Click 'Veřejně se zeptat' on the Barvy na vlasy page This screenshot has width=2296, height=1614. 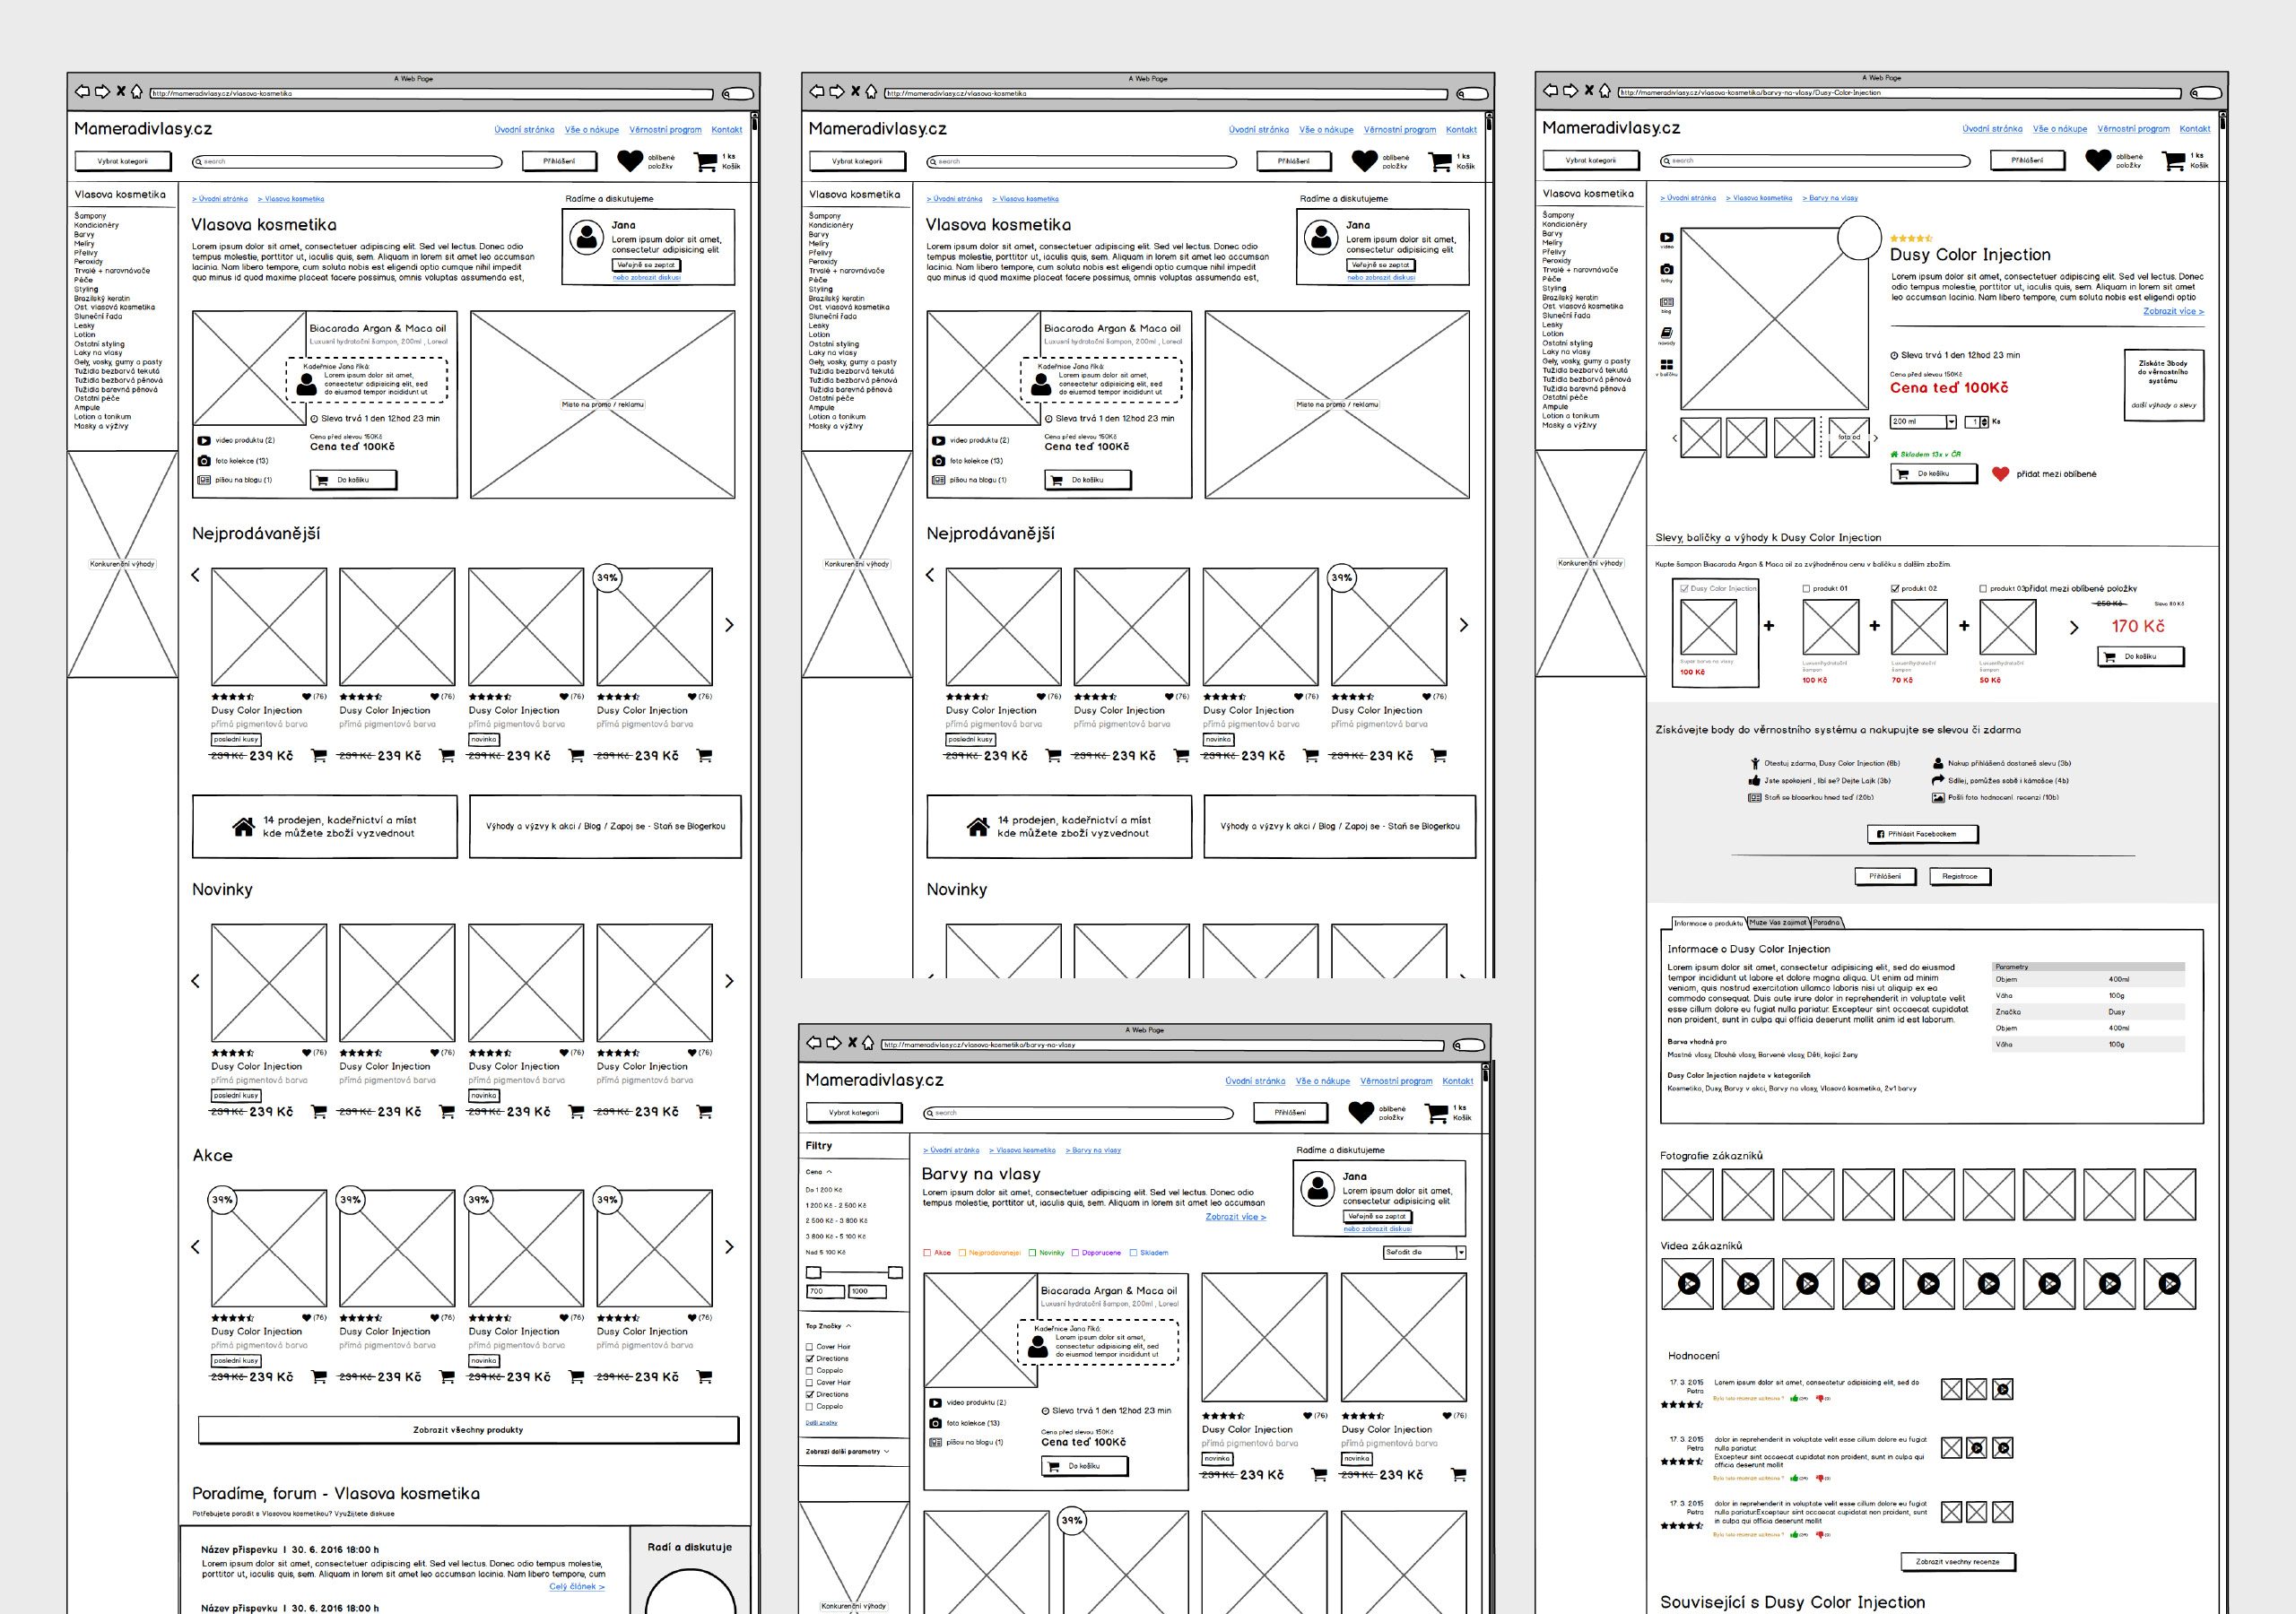click(1376, 1217)
